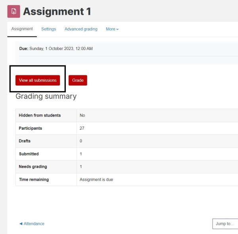
Task: Open the Advanced grading tab
Action: [x=81, y=29]
